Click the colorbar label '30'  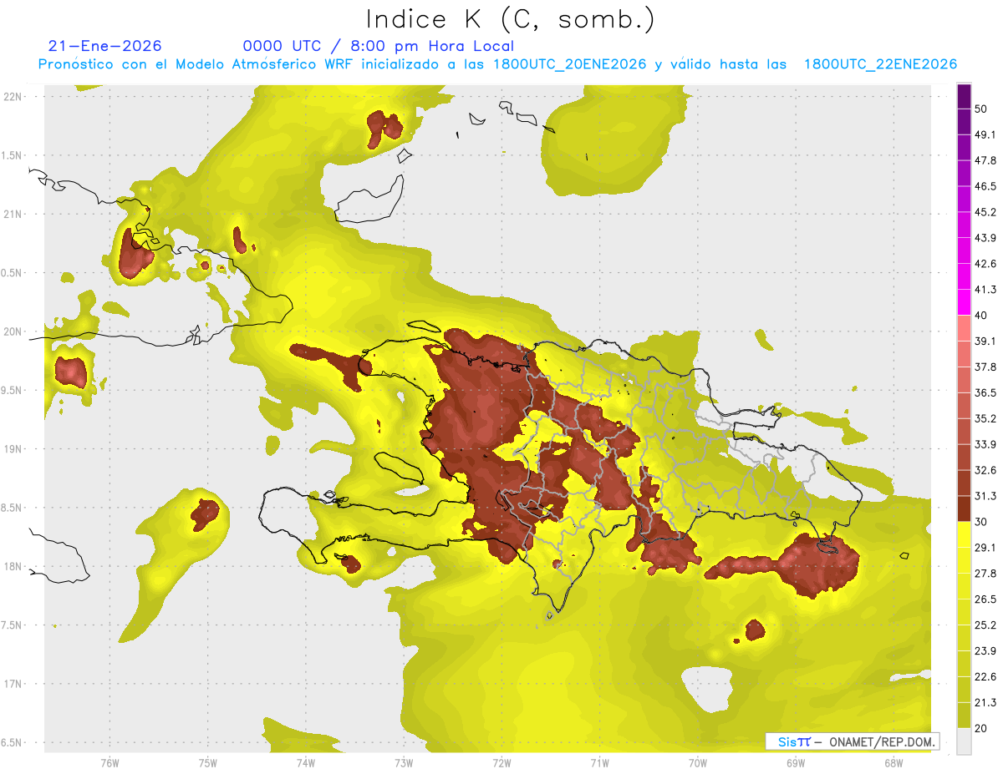[x=981, y=522]
